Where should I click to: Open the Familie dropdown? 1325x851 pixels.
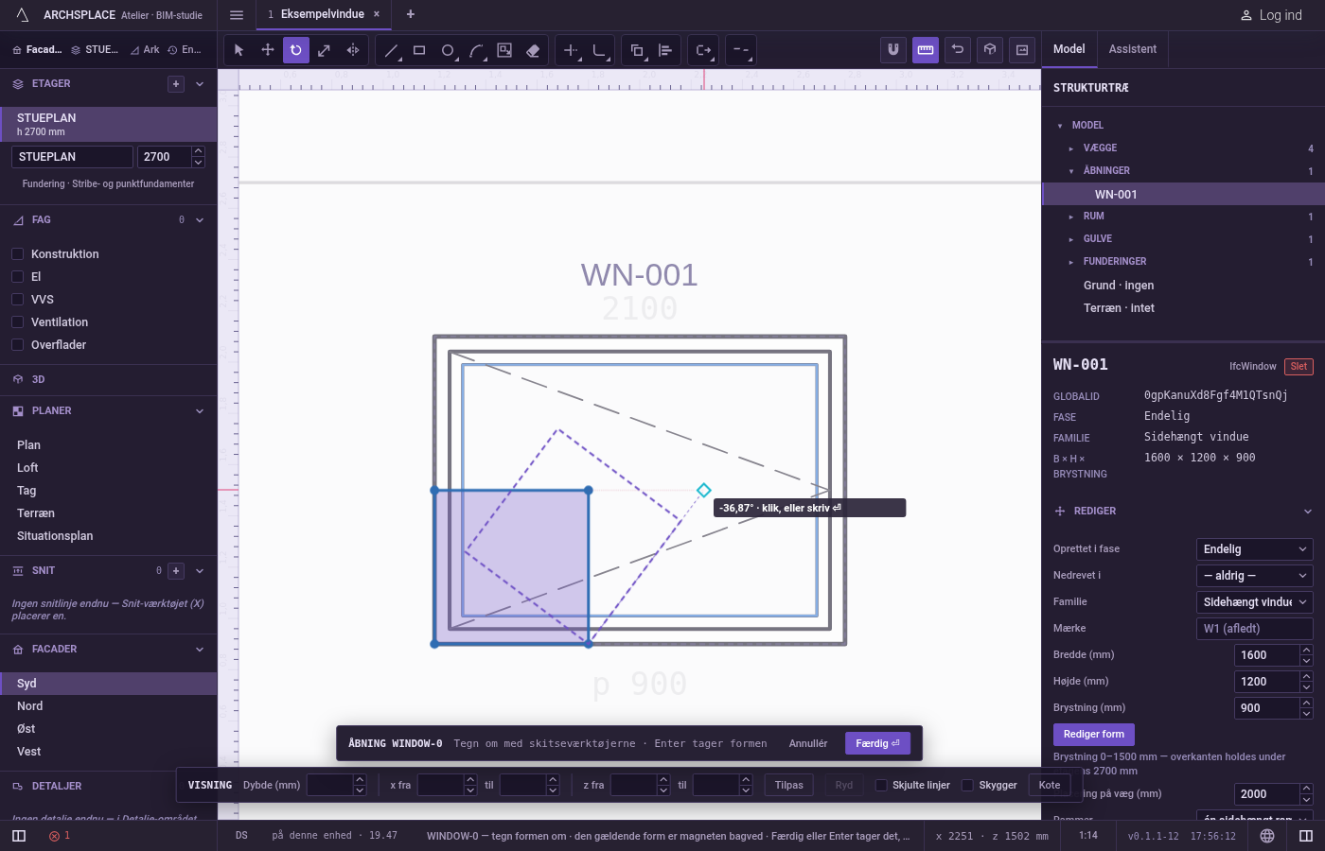point(1255,602)
